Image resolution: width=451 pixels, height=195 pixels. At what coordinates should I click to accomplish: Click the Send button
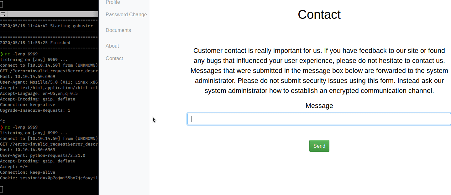click(x=319, y=146)
